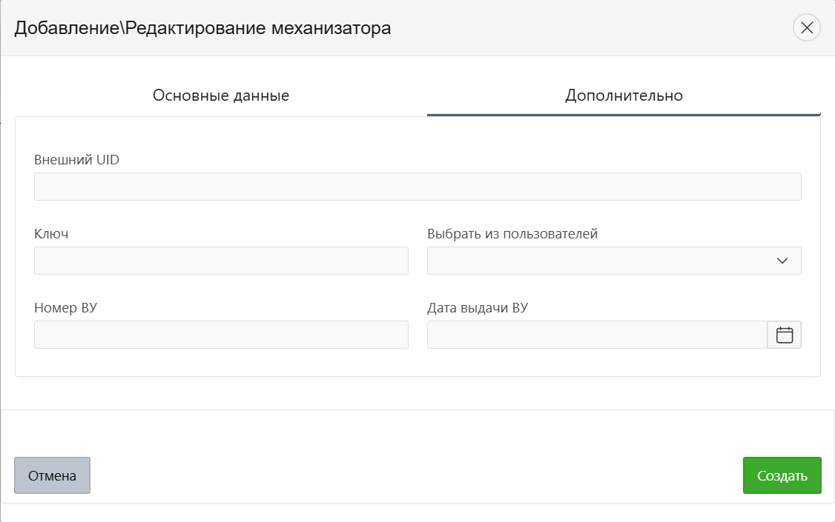Focus the Ключ text field
This screenshot has width=835, height=522.
point(221,261)
